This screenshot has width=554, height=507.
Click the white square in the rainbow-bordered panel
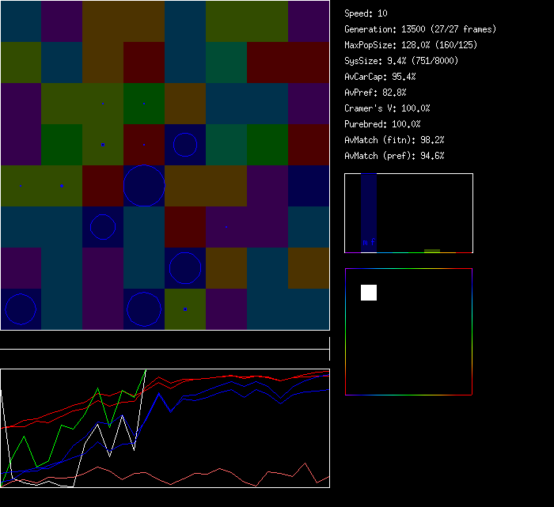tap(369, 293)
